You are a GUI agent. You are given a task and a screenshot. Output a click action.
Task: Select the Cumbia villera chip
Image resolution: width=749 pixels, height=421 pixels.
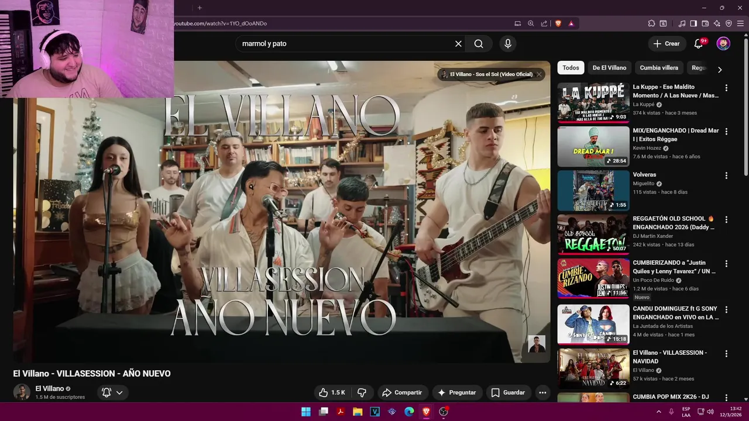(659, 68)
